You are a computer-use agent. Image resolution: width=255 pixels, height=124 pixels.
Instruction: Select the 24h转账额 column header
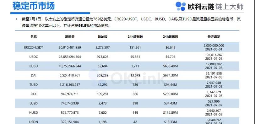(x=171, y=37)
